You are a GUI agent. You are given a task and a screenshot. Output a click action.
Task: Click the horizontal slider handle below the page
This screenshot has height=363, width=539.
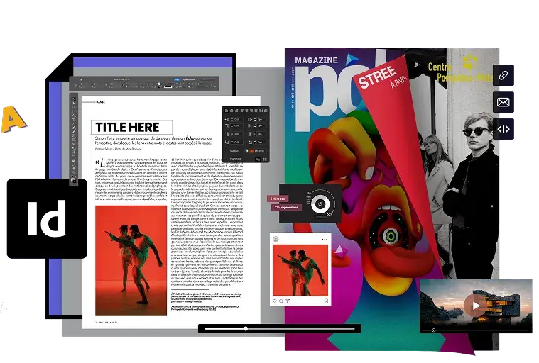[x=246, y=329]
